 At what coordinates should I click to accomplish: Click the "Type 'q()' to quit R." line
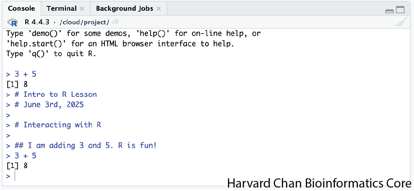click(x=51, y=54)
